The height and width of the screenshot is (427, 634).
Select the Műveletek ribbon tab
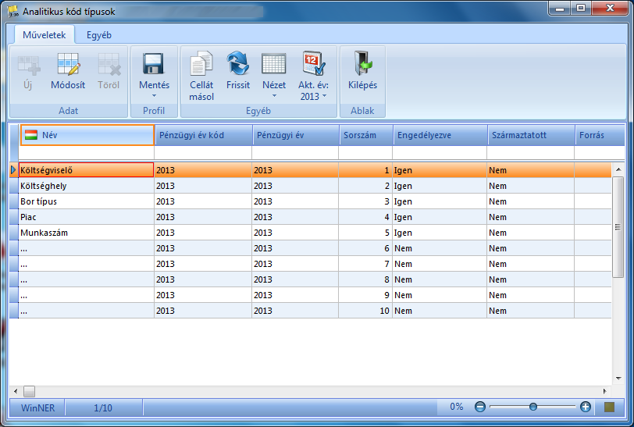click(x=44, y=35)
